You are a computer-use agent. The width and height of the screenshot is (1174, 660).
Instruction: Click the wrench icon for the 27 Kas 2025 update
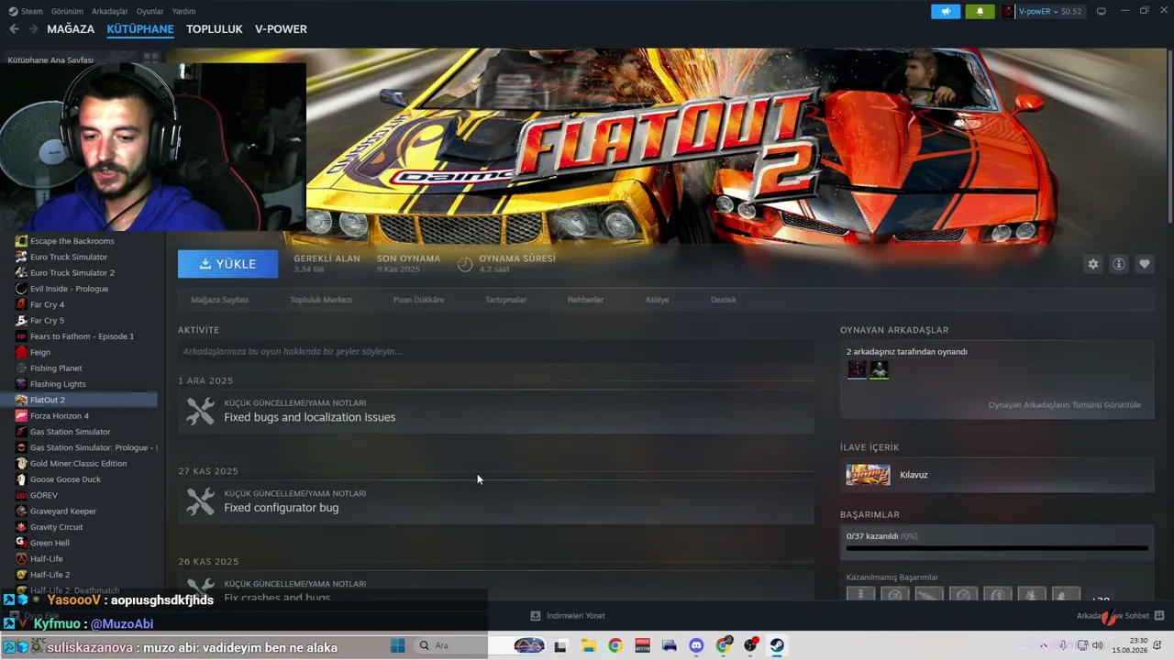200,501
